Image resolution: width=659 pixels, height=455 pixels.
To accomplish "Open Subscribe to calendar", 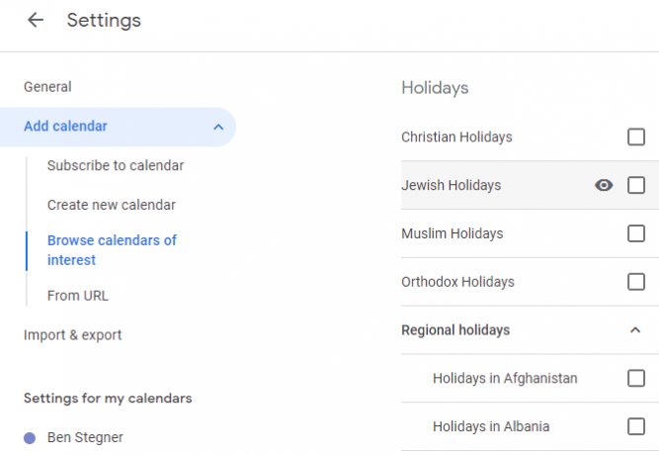I will click(x=116, y=165).
